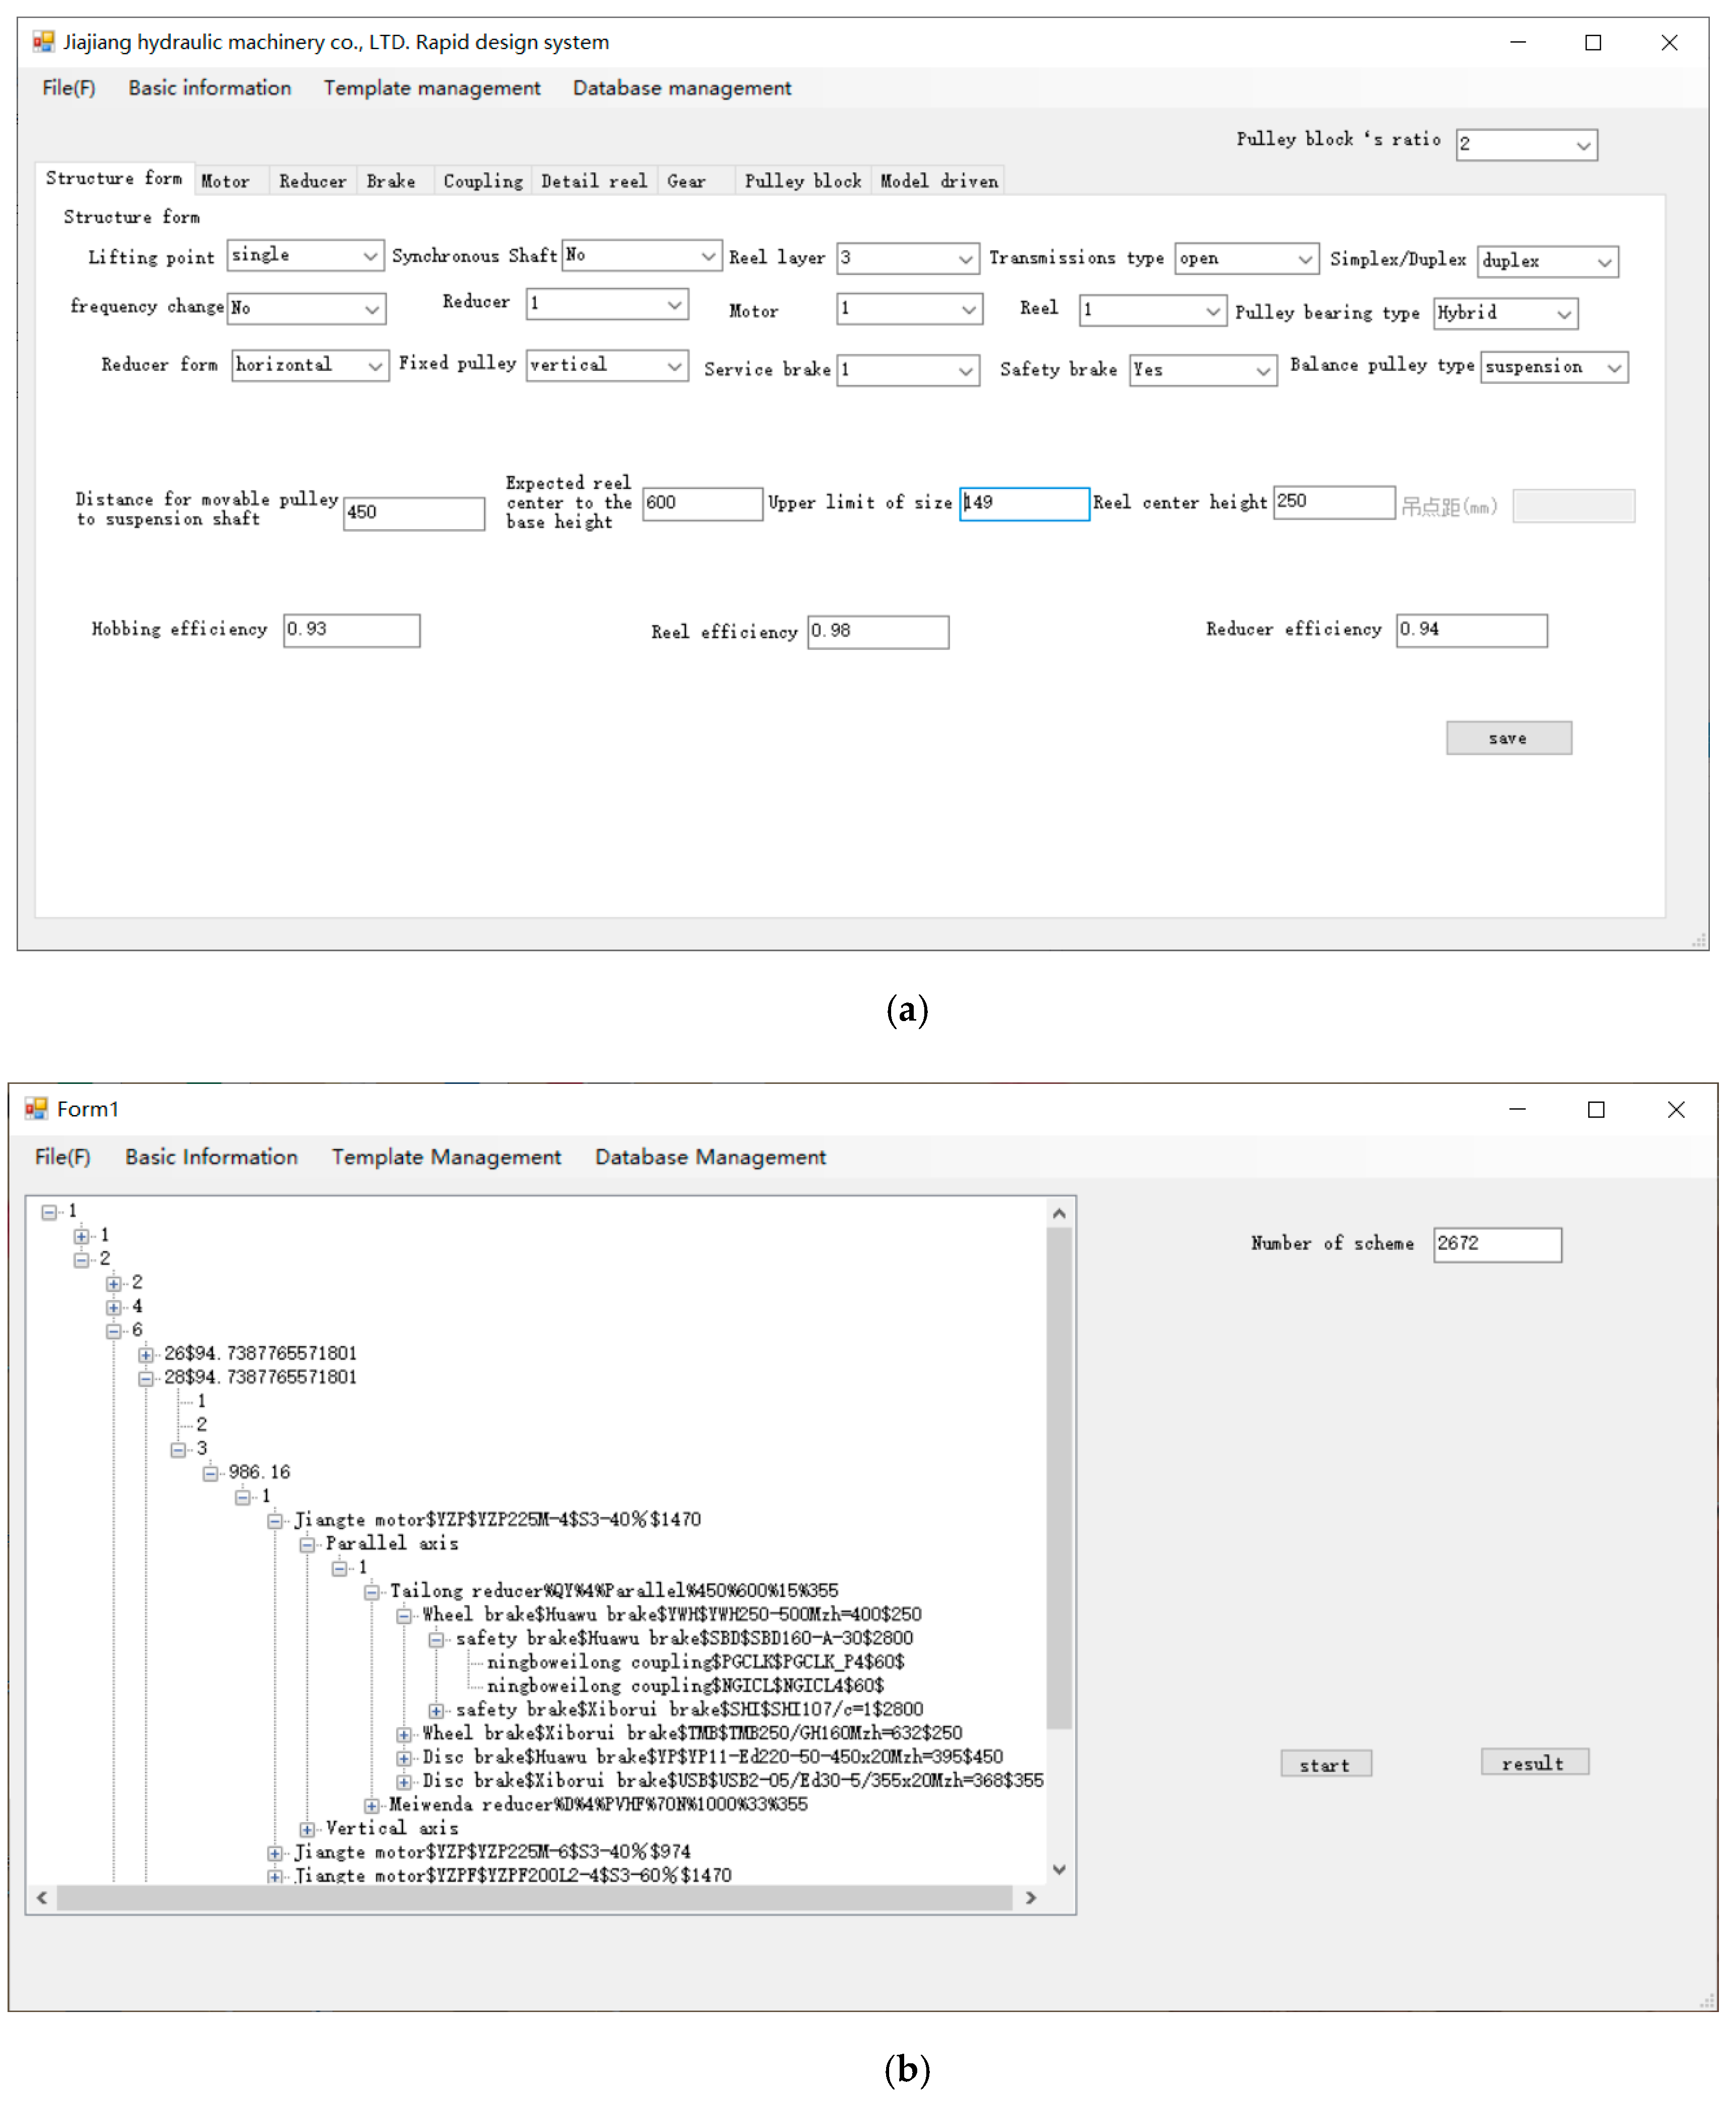Click the Hobbing efficiency input field
The height and width of the screenshot is (2102, 1736).
tap(351, 630)
